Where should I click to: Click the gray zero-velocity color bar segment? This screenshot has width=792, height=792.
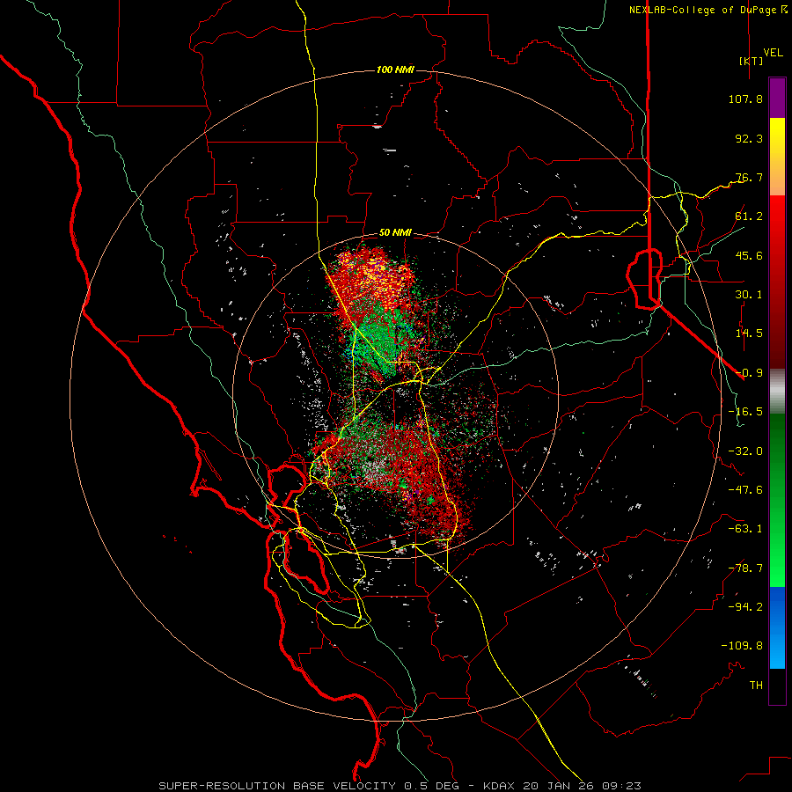tap(777, 392)
